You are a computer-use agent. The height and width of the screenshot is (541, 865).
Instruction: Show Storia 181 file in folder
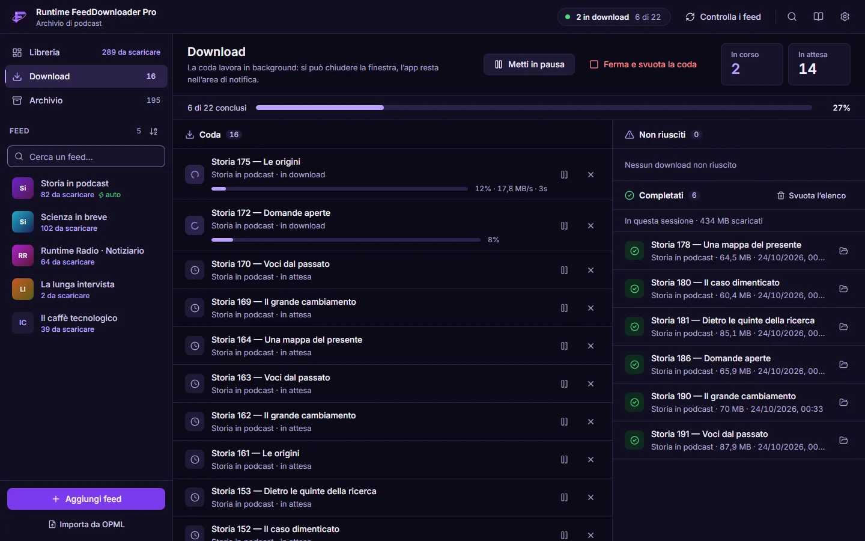point(843,326)
